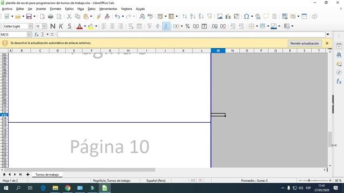344x193 pixels.
Task: Toggle underline formatting S button
Action: (69, 26)
